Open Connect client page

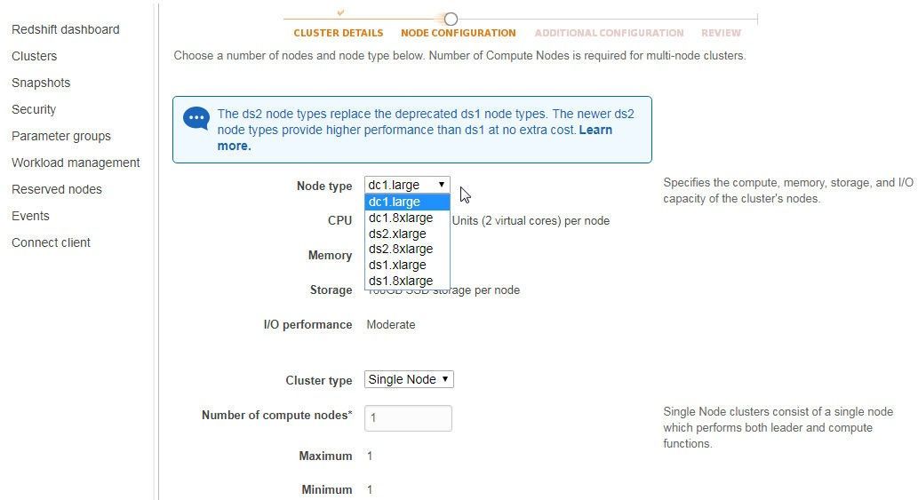[x=51, y=242]
